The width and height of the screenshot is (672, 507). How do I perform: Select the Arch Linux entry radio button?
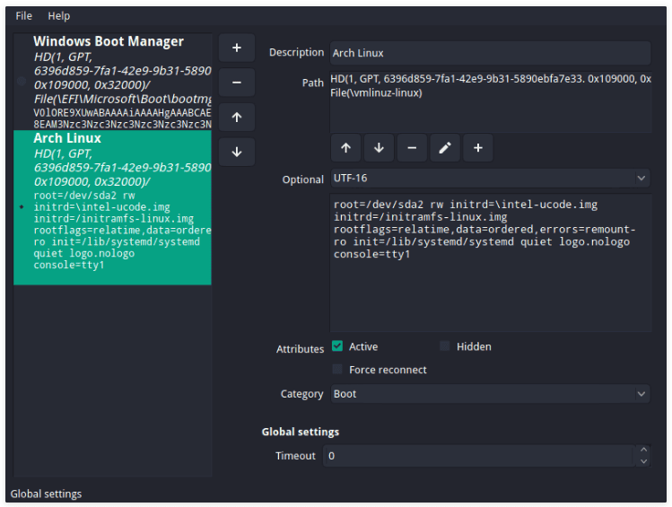21,207
